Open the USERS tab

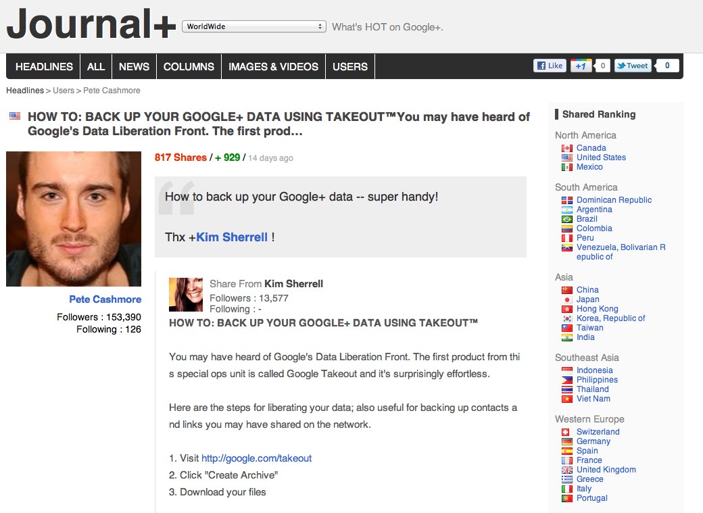pyautogui.click(x=350, y=66)
